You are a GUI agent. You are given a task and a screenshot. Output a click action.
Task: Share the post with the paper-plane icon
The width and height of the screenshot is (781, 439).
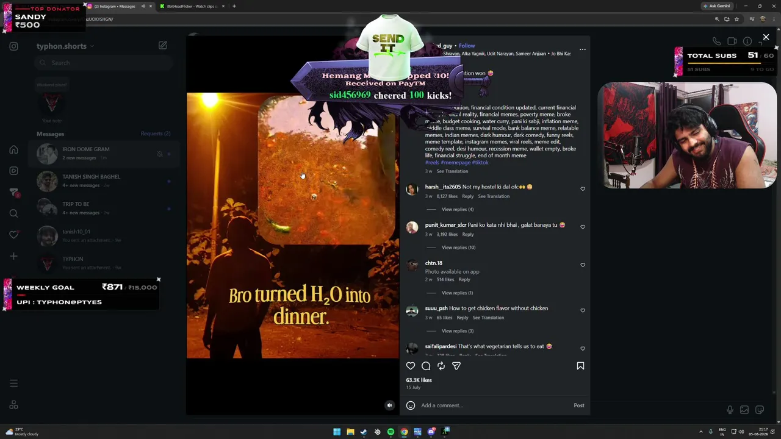[x=456, y=366]
